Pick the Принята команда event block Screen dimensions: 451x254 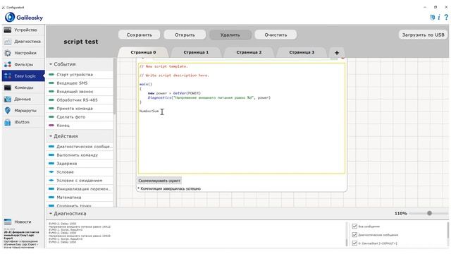coord(80,109)
